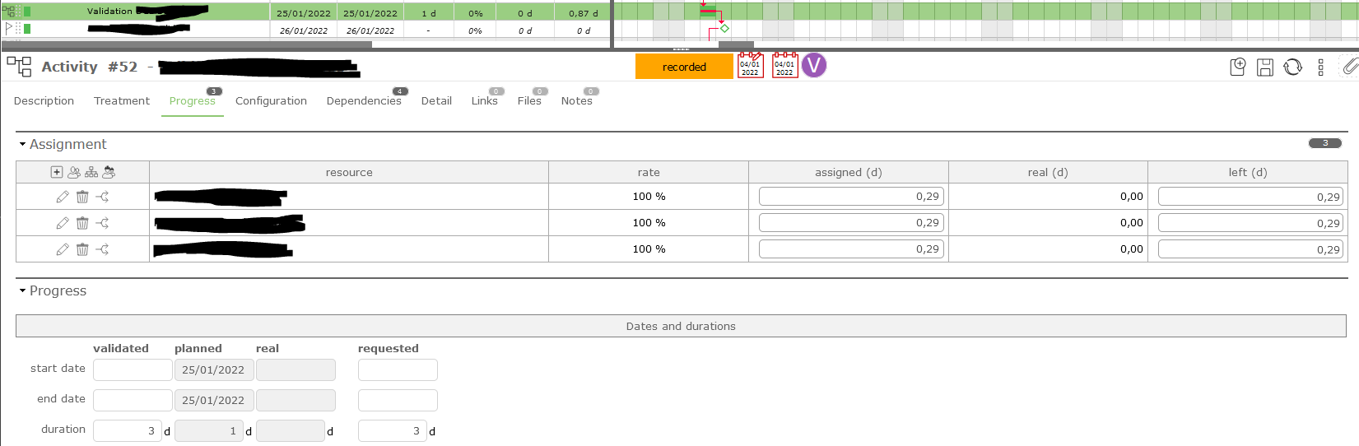The image size is (1359, 446).
Task: Click the paperclip attachment icon
Action: (1350, 66)
